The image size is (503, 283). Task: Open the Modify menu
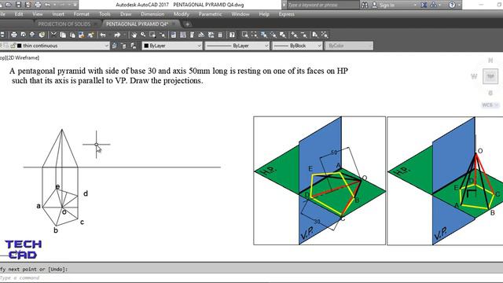click(182, 14)
